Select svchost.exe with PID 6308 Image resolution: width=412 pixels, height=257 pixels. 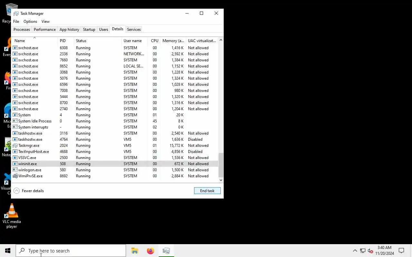115,48
